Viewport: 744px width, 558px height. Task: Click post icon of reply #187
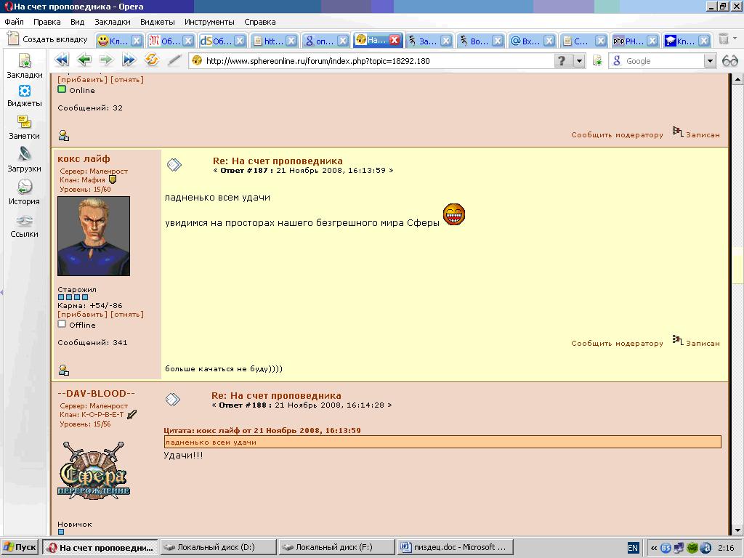(x=174, y=165)
